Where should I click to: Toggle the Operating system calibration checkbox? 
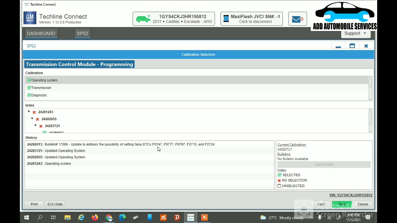(x=29, y=80)
